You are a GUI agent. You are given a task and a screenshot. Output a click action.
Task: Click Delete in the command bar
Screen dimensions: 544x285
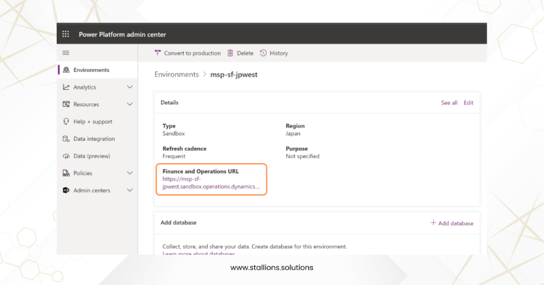[x=240, y=53]
